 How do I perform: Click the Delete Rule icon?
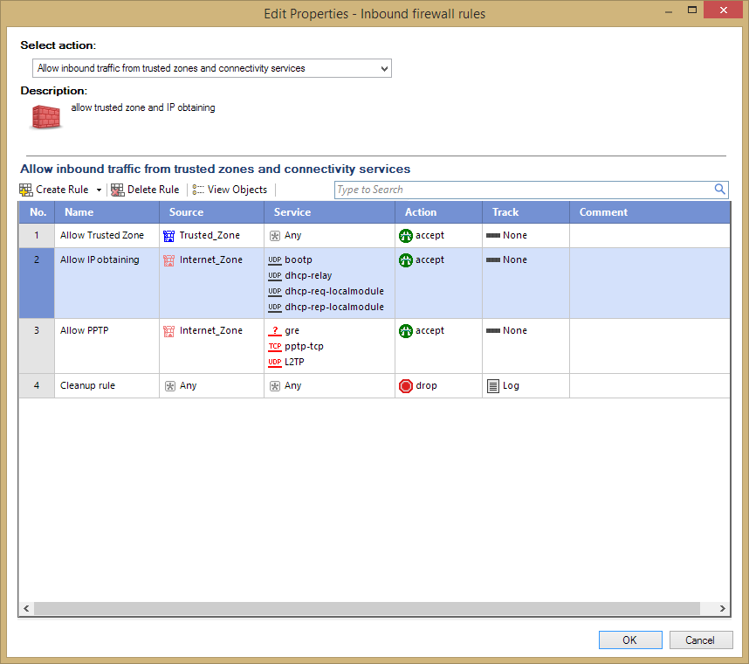click(x=117, y=190)
